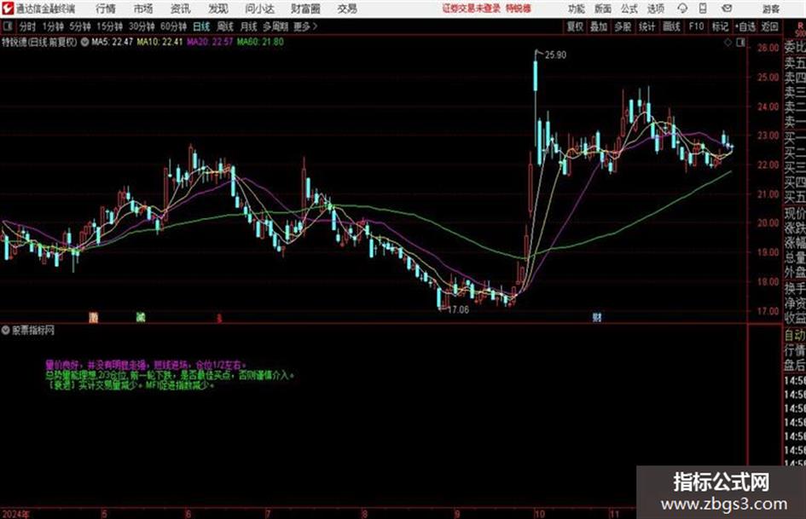Open the headset customer service icon

[x=682, y=9]
